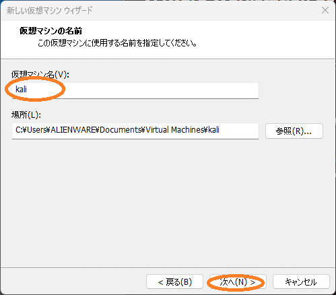The width and height of the screenshot is (336, 295).
Task: Click the 場所(L): label
Action: pos(26,114)
